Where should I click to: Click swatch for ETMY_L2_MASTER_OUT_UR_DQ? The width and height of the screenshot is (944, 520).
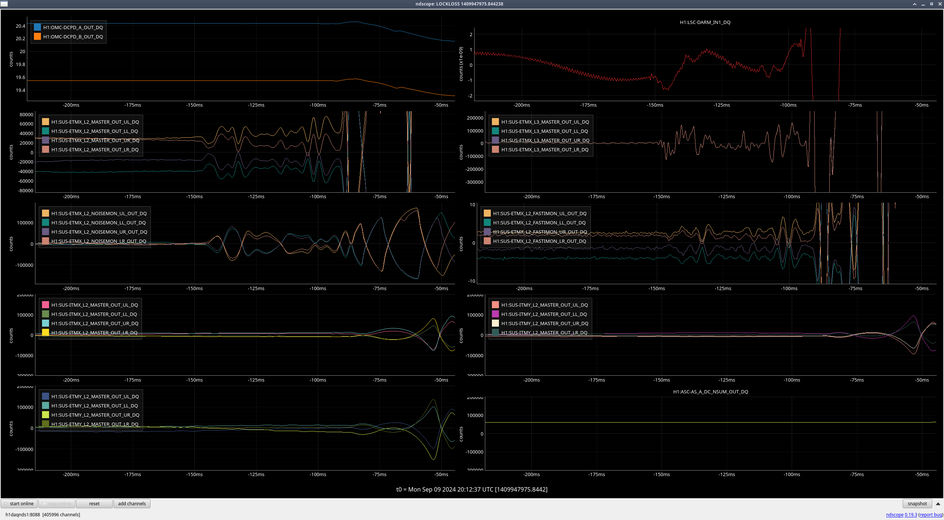[x=45, y=415]
